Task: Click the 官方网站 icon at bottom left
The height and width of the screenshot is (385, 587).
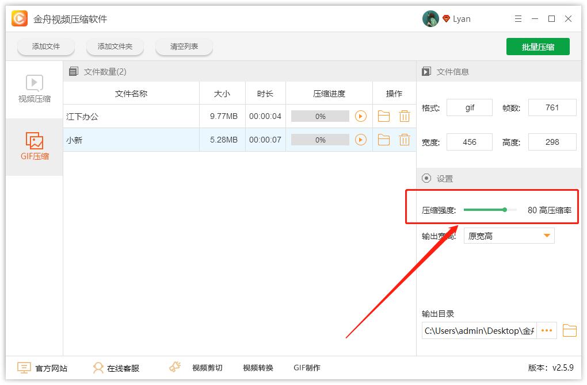Action: pyautogui.click(x=22, y=367)
